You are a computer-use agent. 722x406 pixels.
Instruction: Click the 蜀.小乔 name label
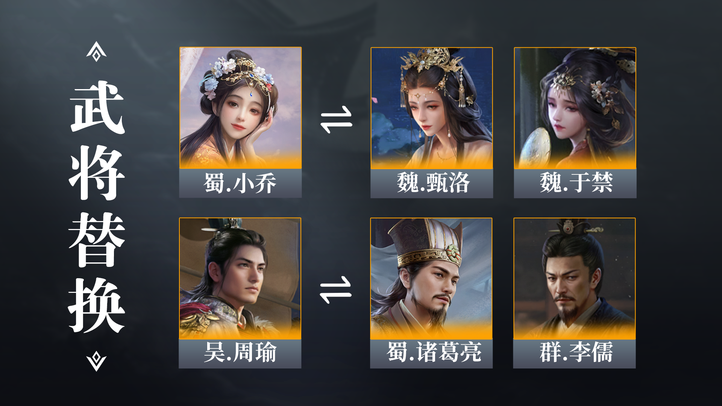[240, 183]
